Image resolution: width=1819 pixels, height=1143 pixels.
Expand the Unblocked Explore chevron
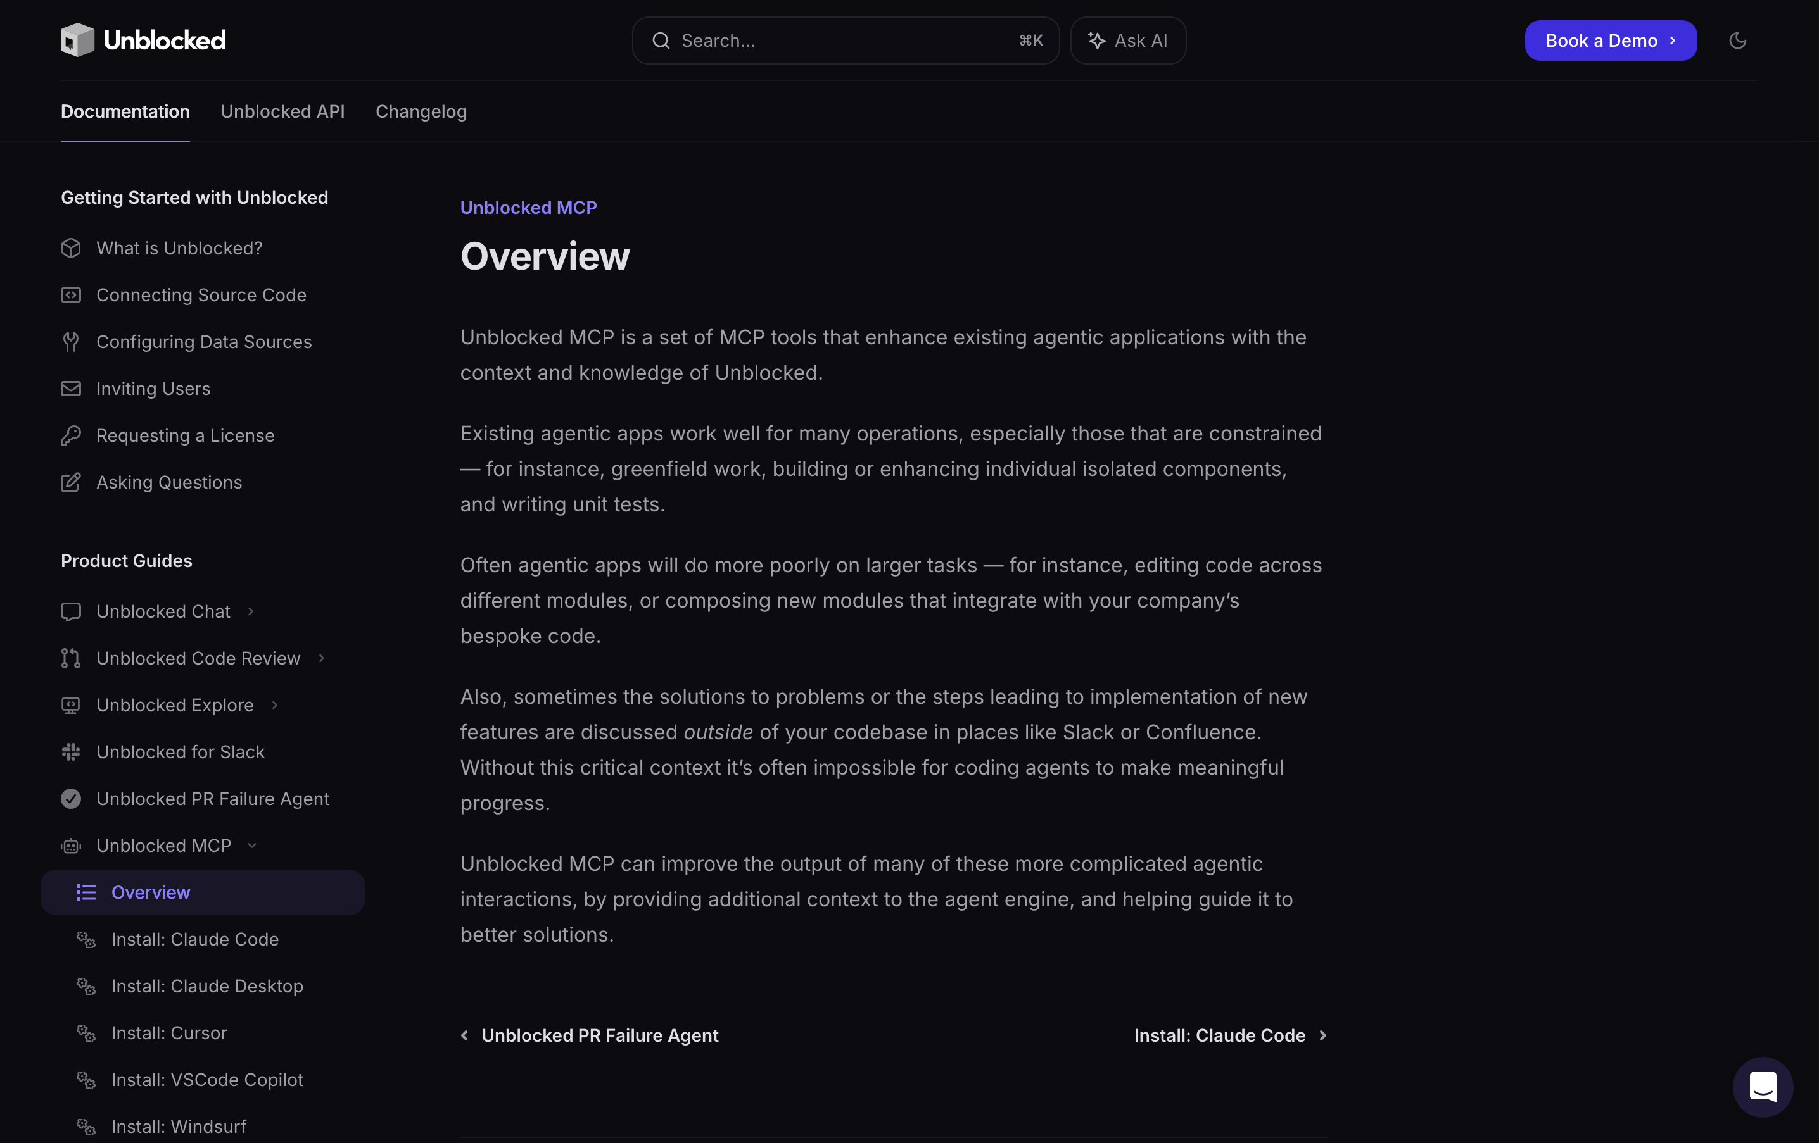pyautogui.click(x=275, y=705)
